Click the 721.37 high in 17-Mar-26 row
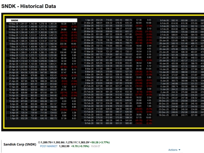 coord(109,51)
